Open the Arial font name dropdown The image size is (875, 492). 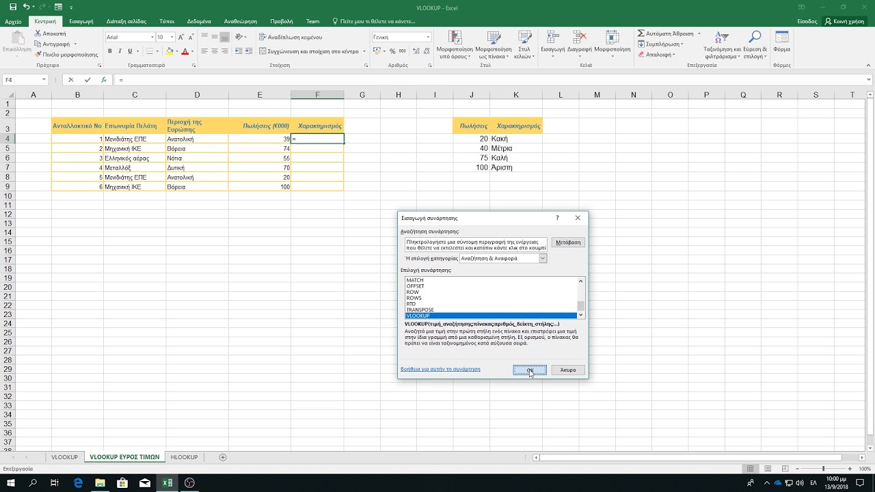point(152,38)
